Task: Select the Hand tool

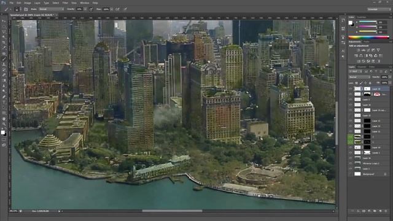Action: click(x=4, y=118)
